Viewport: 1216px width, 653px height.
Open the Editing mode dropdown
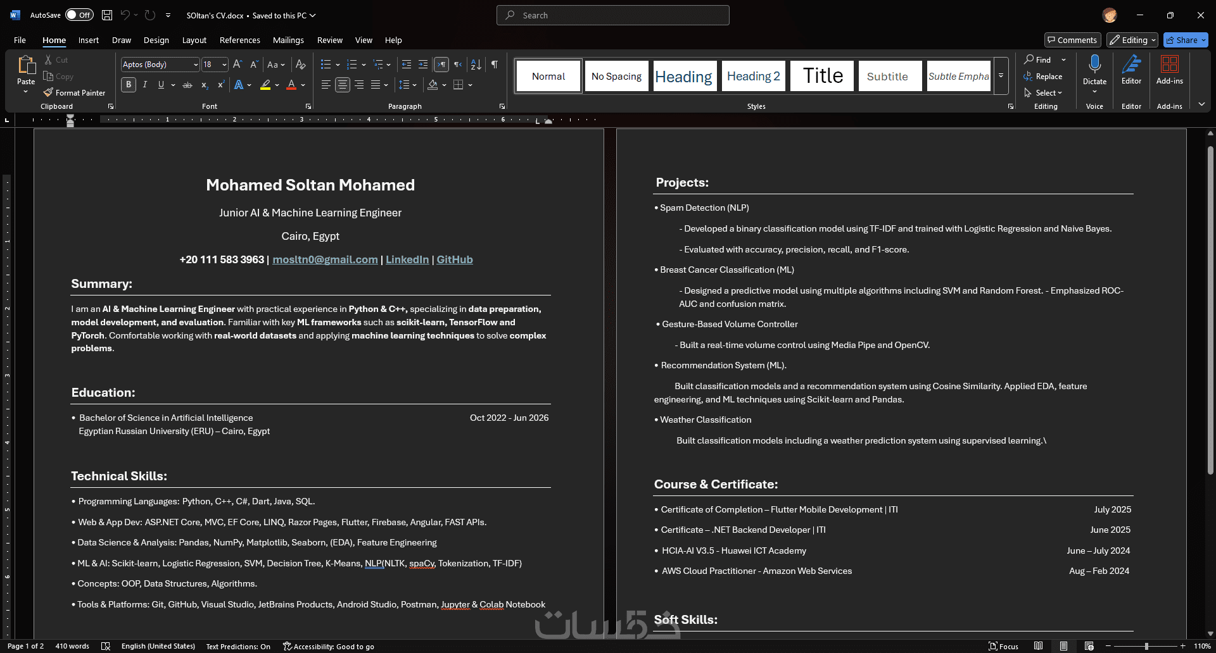coord(1132,40)
